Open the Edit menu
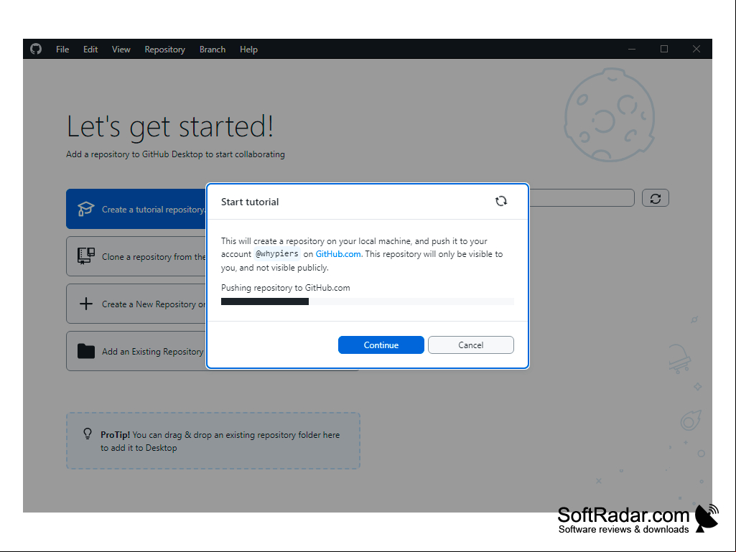Image resolution: width=736 pixels, height=552 pixels. click(x=90, y=50)
